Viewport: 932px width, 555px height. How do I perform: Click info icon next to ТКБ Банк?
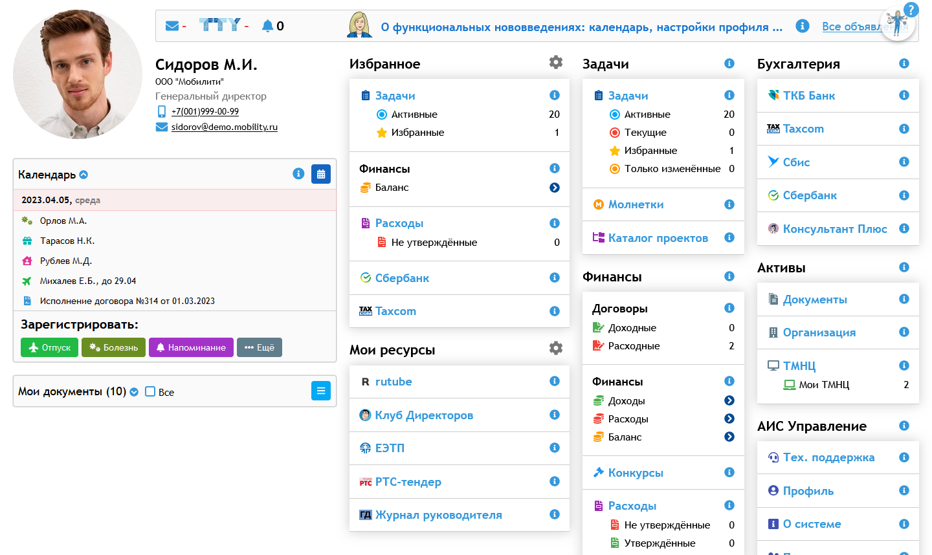[x=904, y=95]
